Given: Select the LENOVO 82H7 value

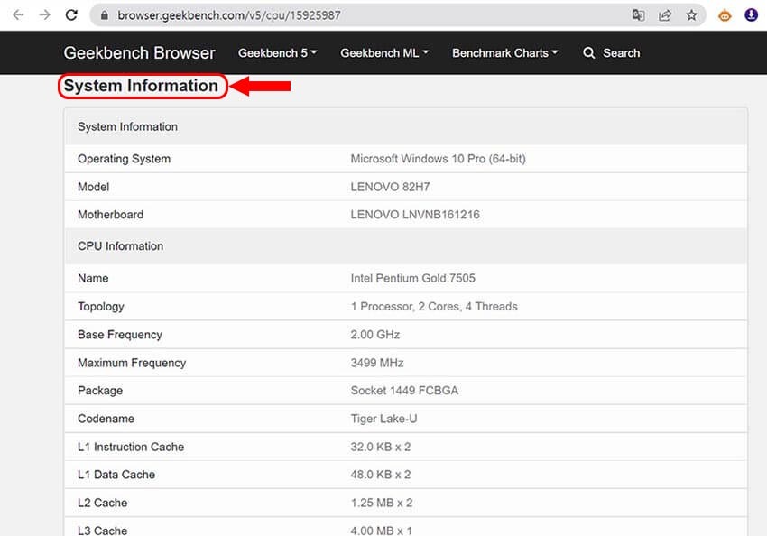Looking at the screenshot, I should tap(391, 187).
